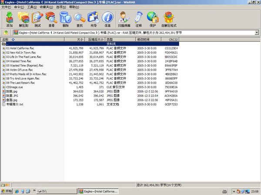Click the 信息 (Info) toolbar icon

point(107,19)
